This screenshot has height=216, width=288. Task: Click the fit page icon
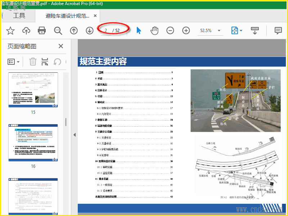tap(235, 31)
